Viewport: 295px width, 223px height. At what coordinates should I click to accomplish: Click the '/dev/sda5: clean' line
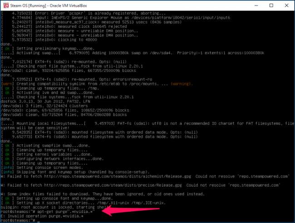(x=64, y=115)
